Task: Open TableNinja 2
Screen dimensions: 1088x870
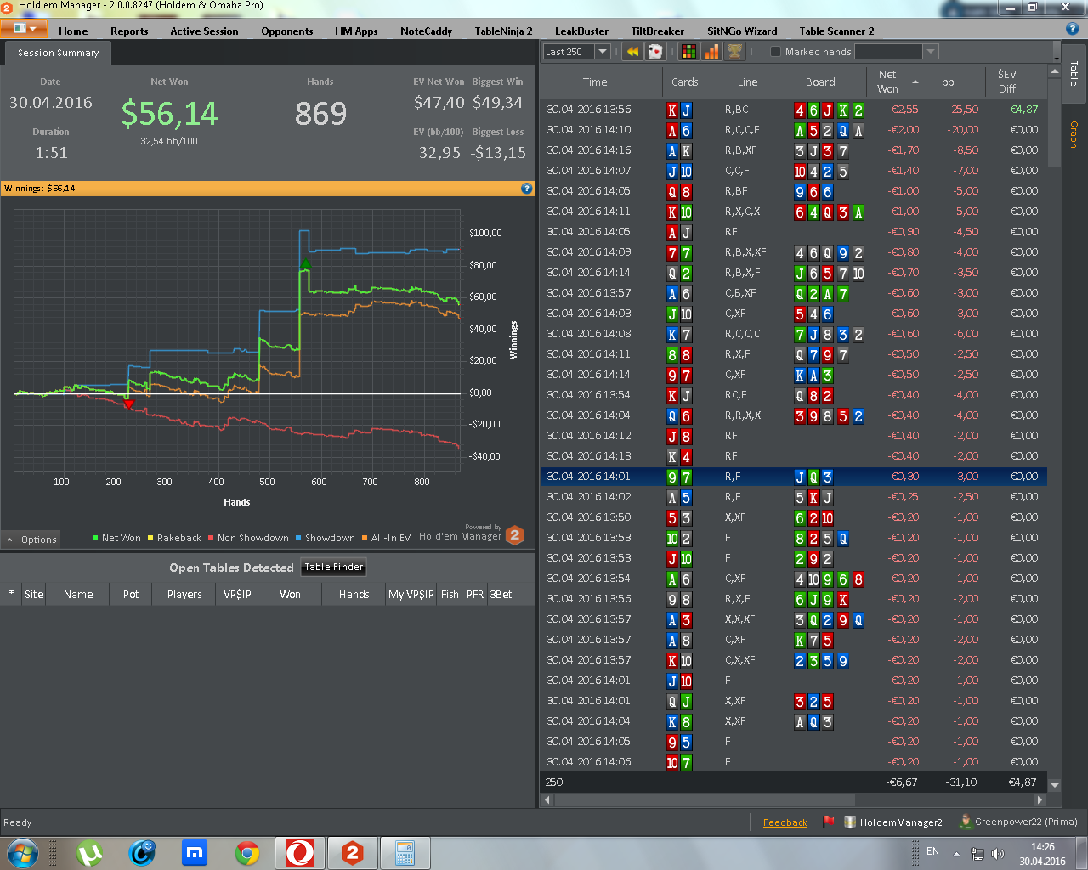Action: coord(503,31)
